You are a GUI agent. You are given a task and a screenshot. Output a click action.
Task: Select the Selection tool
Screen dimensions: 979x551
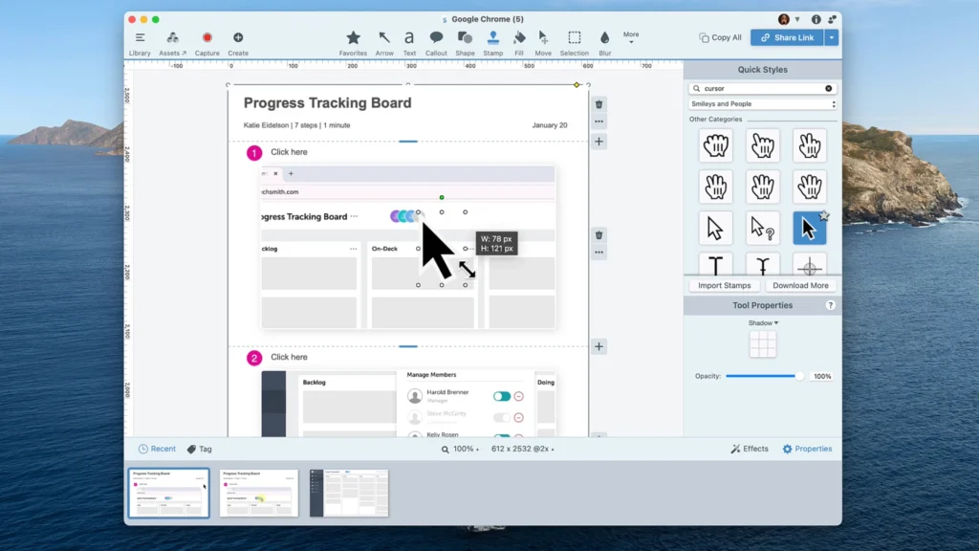click(x=574, y=44)
